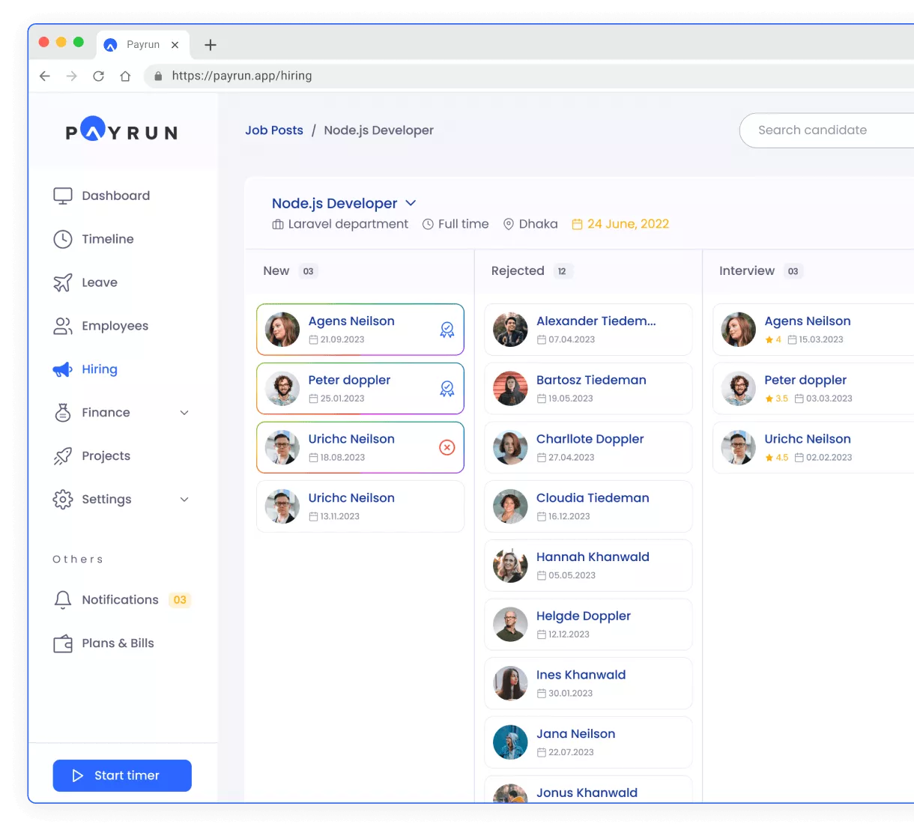
Task: Open Notifications via the bell icon
Action: click(63, 599)
